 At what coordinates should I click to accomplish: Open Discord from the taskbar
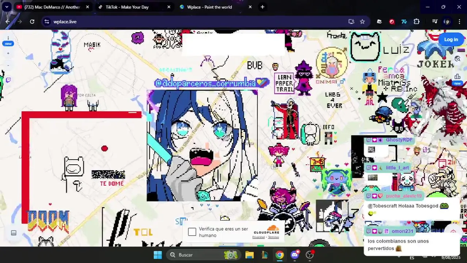(295, 255)
